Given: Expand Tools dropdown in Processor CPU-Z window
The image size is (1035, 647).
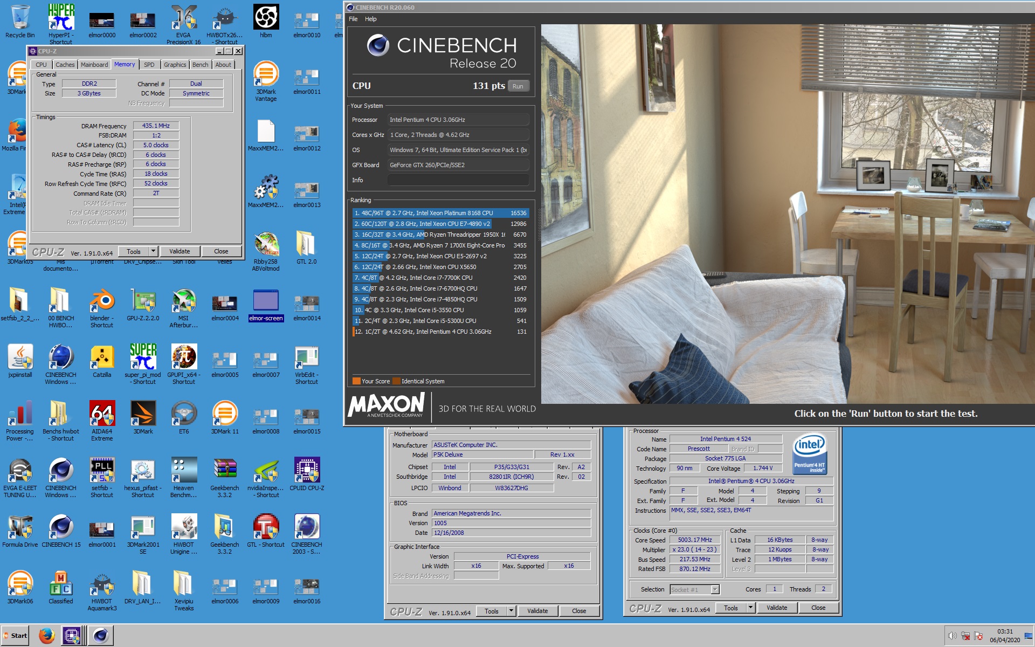Looking at the screenshot, I should coord(750,608).
